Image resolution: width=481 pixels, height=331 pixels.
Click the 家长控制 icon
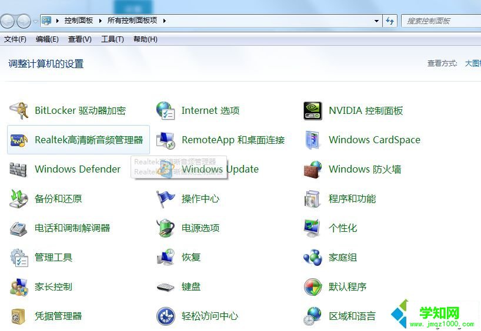pos(19,287)
